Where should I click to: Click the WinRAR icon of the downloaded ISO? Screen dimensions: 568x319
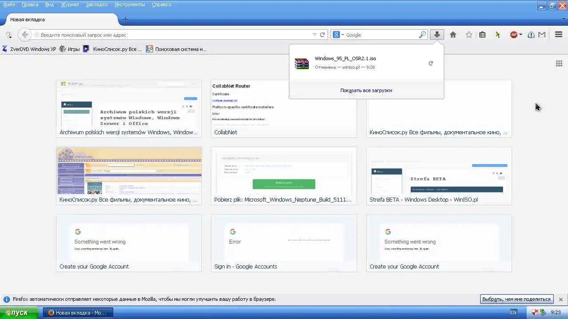pos(302,63)
